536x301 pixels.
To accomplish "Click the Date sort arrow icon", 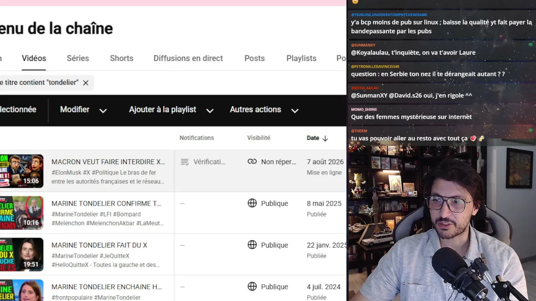I will 325,138.
